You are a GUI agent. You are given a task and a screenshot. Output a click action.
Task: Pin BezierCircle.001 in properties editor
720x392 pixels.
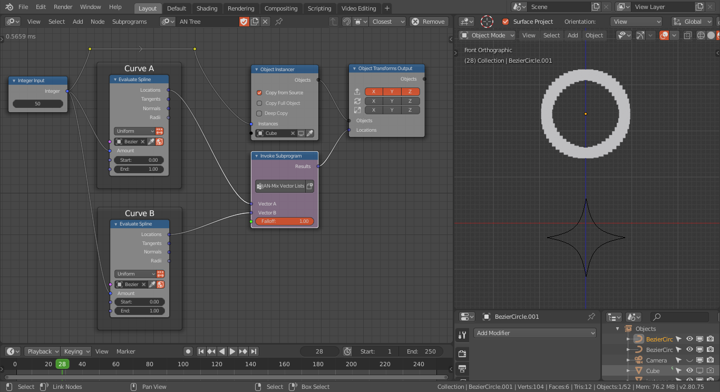pos(591,317)
